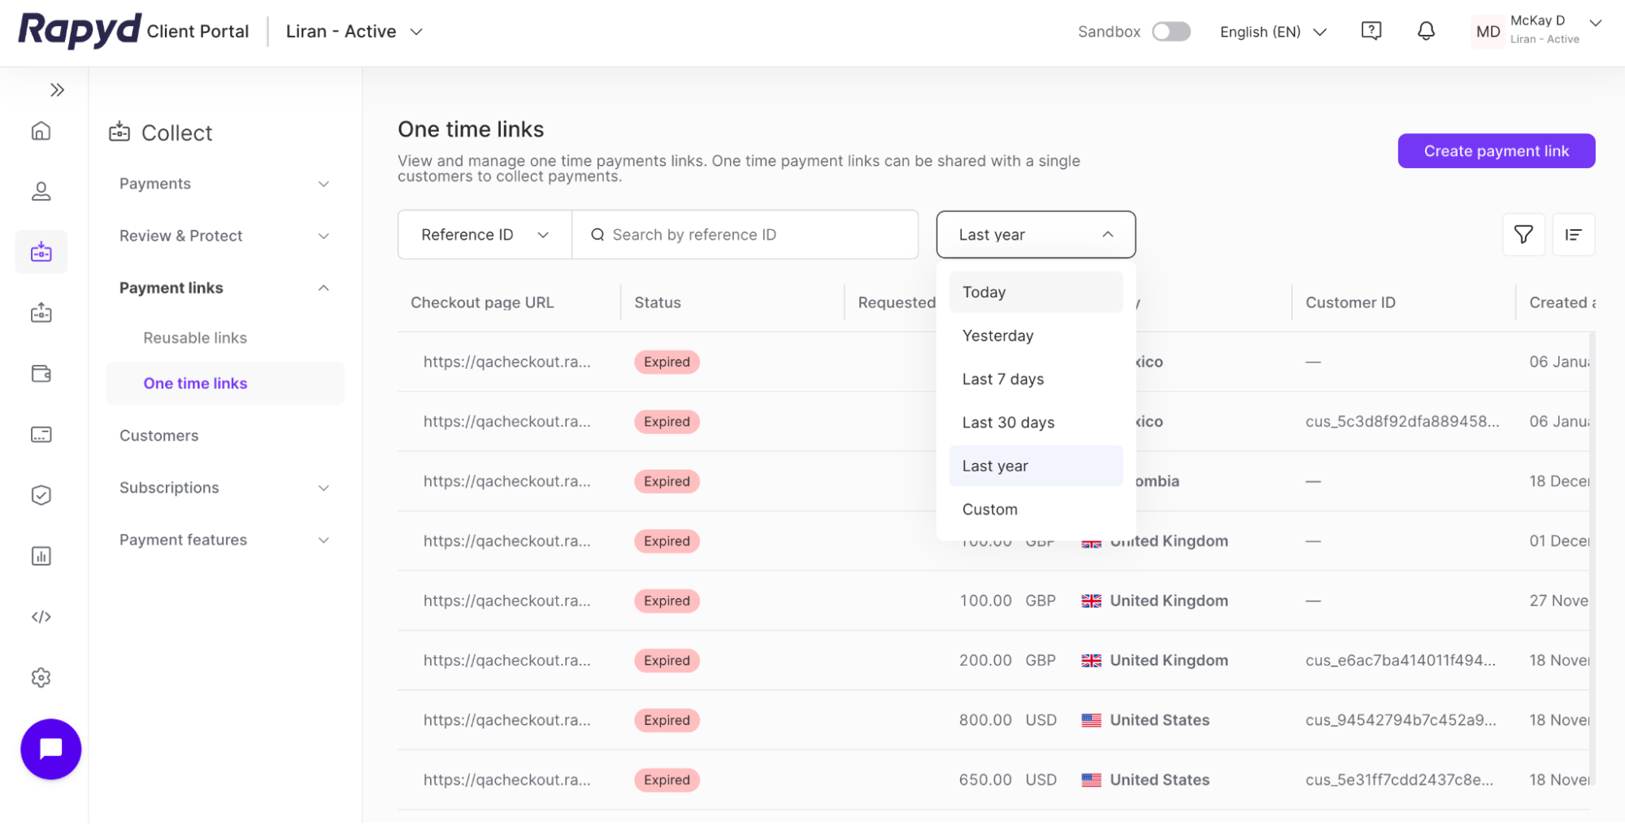
Task: Open the notifications bell
Action: pos(1426,31)
